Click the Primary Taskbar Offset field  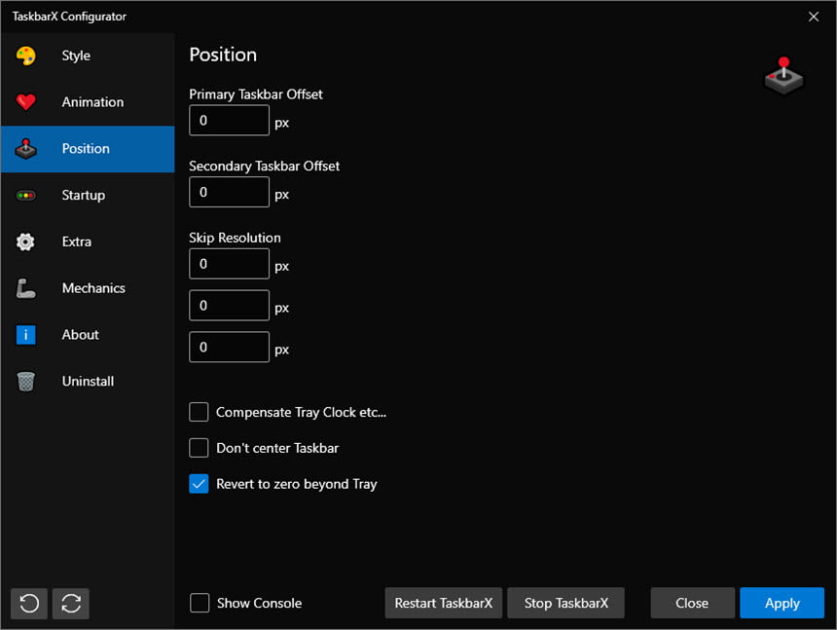(229, 120)
